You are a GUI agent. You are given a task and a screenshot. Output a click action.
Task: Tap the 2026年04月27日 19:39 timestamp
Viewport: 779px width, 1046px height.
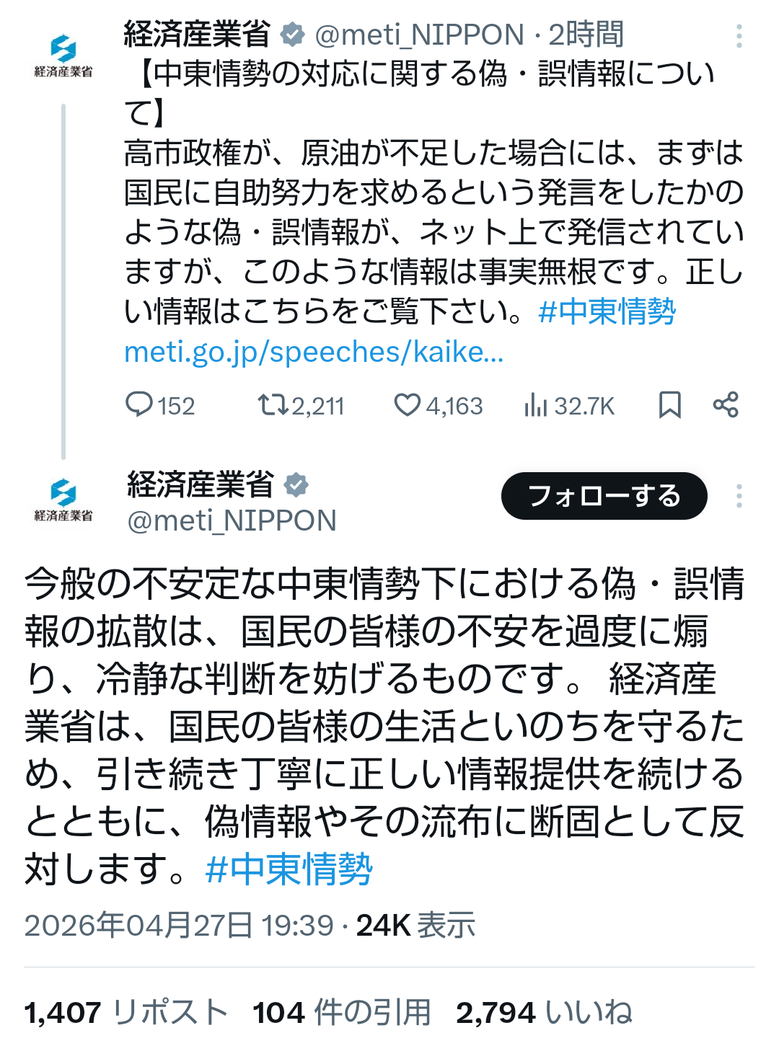(x=179, y=926)
